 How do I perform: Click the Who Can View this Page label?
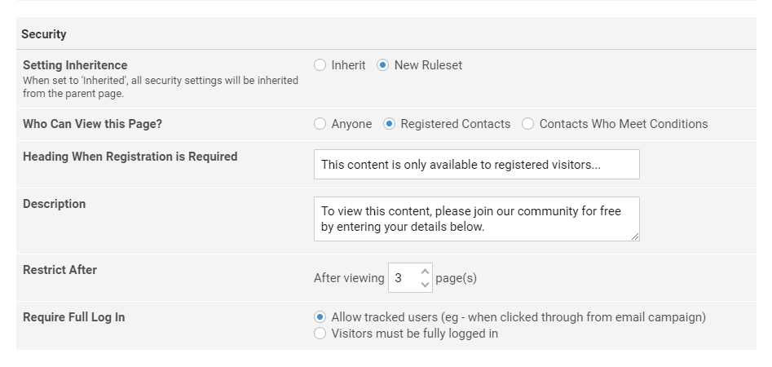pyautogui.click(x=92, y=124)
